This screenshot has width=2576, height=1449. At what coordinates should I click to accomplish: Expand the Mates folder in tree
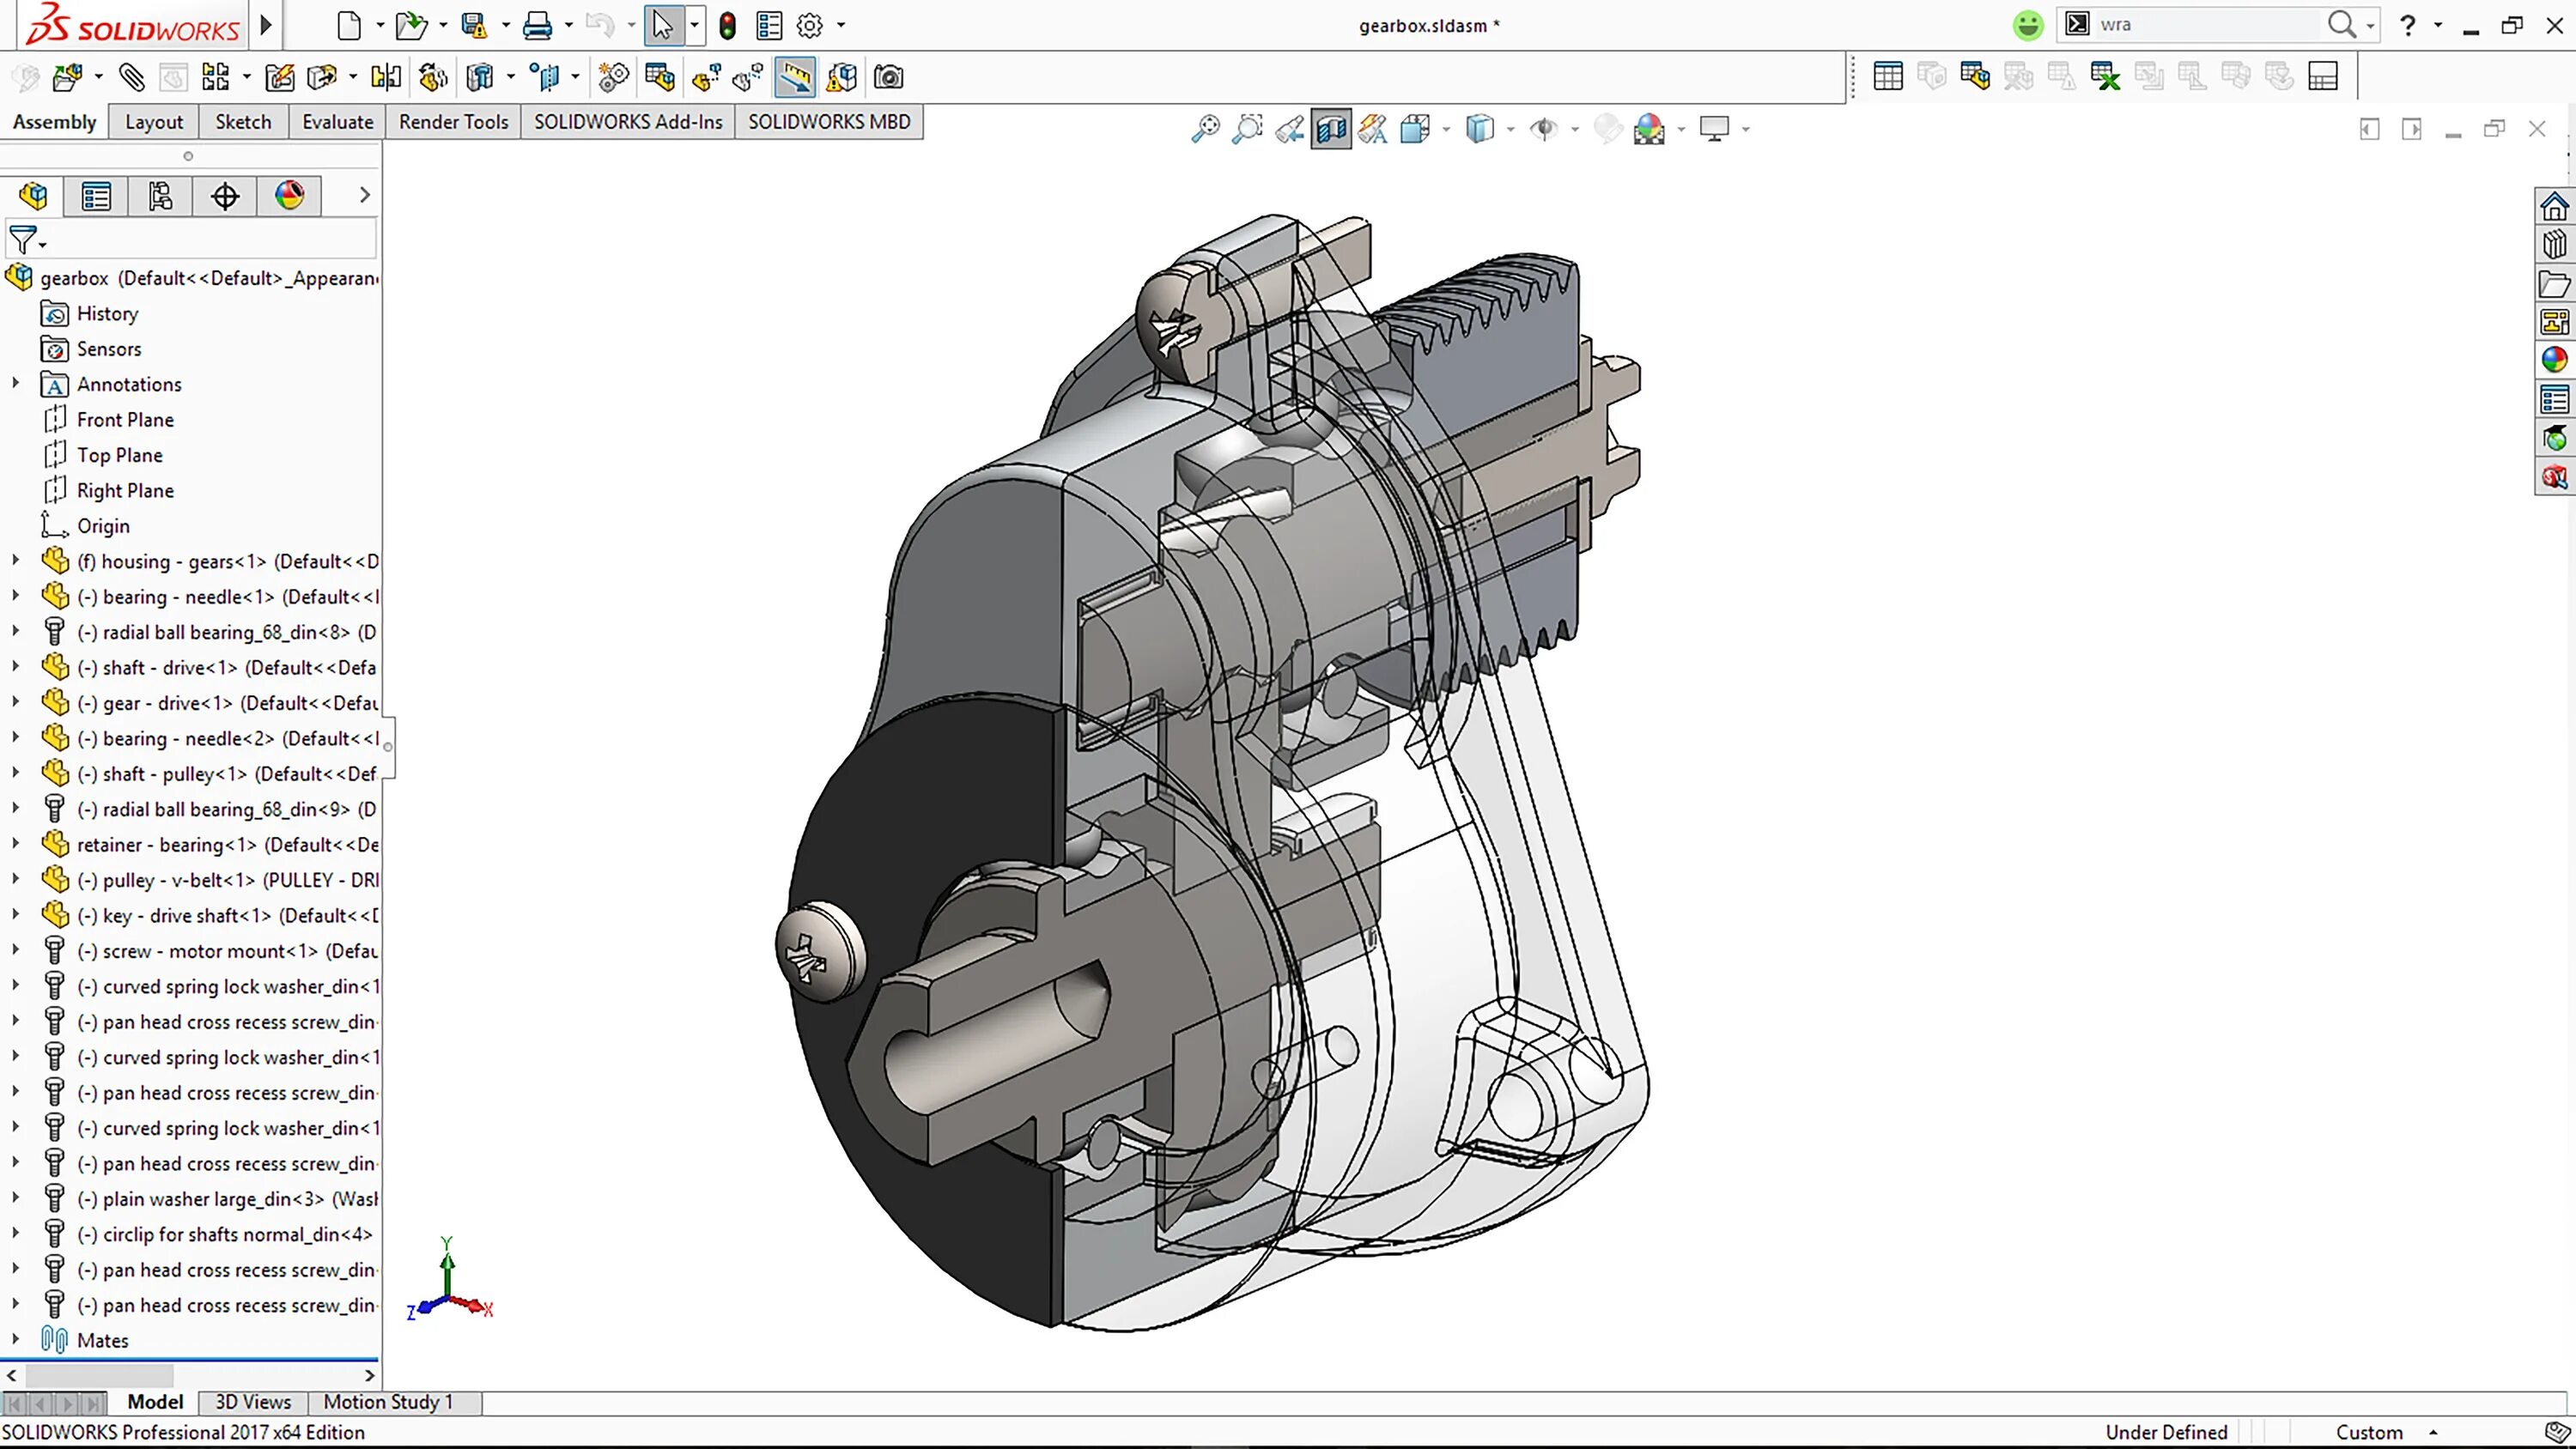[x=16, y=1340]
